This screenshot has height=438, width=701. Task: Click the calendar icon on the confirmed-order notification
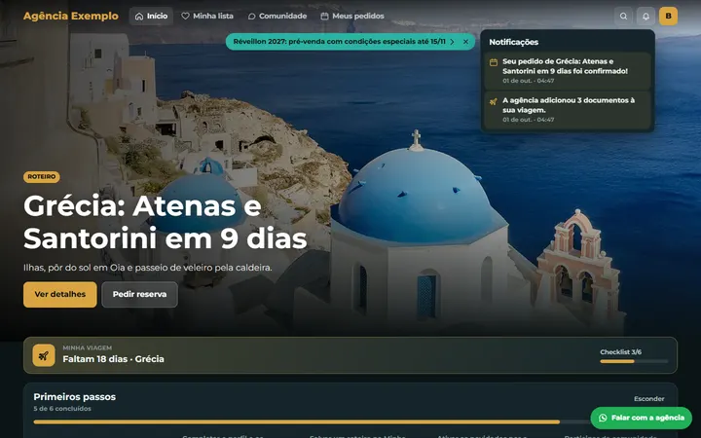(x=494, y=62)
